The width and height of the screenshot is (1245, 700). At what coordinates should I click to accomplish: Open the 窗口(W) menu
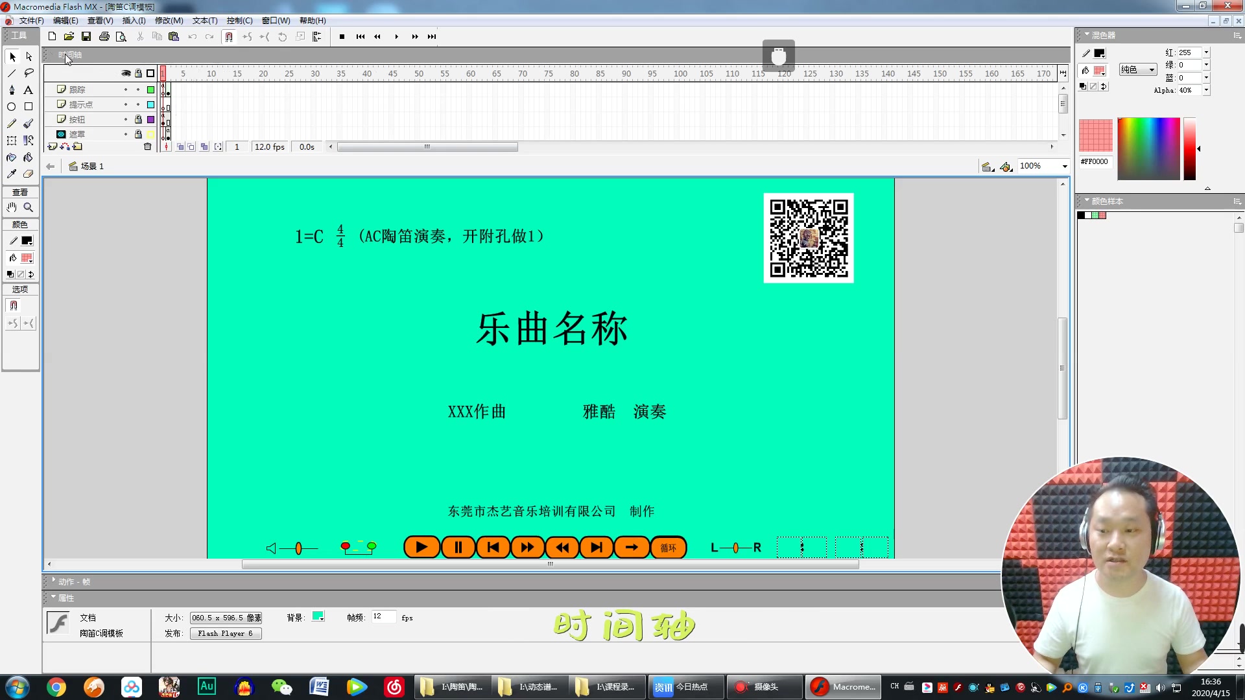pos(276,21)
